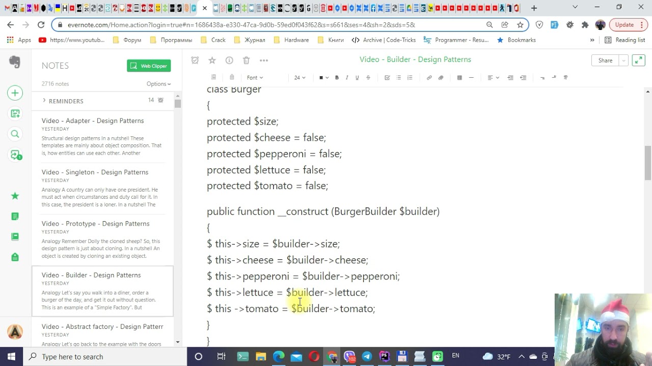The image size is (652, 366).
Task: Insert a table into the note
Action: [x=459, y=78]
